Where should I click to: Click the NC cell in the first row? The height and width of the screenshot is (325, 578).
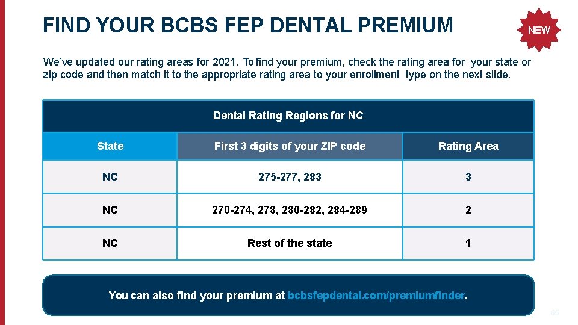pos(110,177)
